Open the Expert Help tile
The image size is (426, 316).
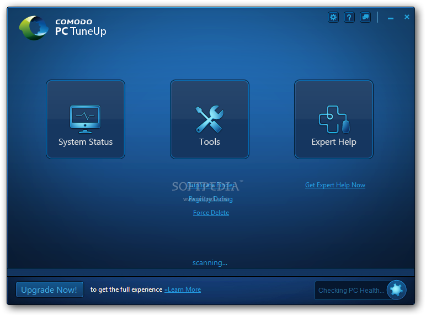point(334,119)
